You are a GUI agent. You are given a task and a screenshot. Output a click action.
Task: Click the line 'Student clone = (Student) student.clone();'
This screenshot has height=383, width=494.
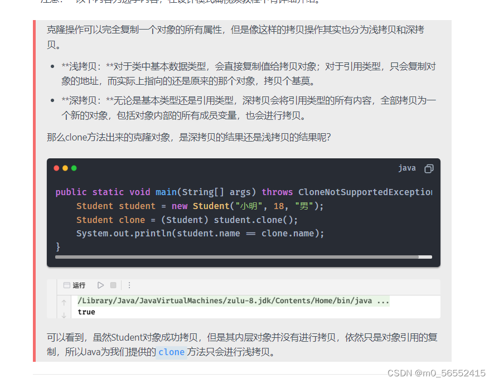click(187, 220)
